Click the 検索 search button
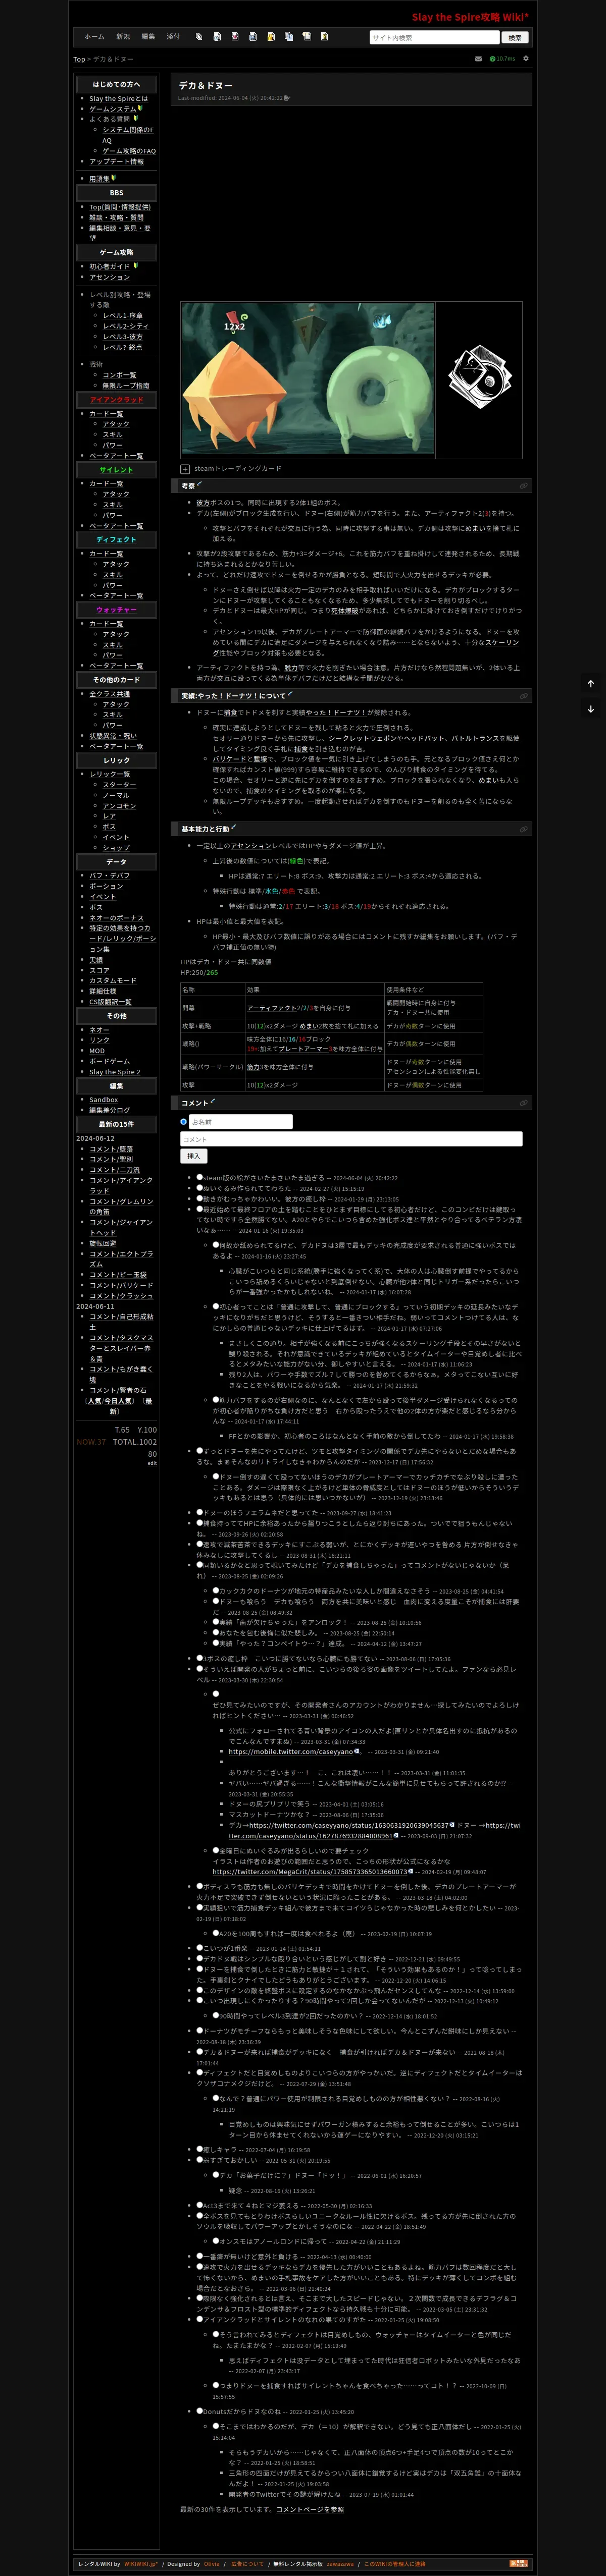The height and width of the screenshot is (2576, 606). (x=515, y=38)
